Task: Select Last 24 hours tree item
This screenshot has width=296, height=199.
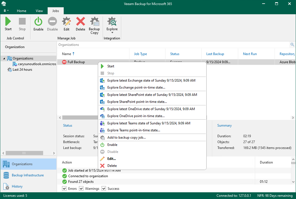Action: point(20,69)
